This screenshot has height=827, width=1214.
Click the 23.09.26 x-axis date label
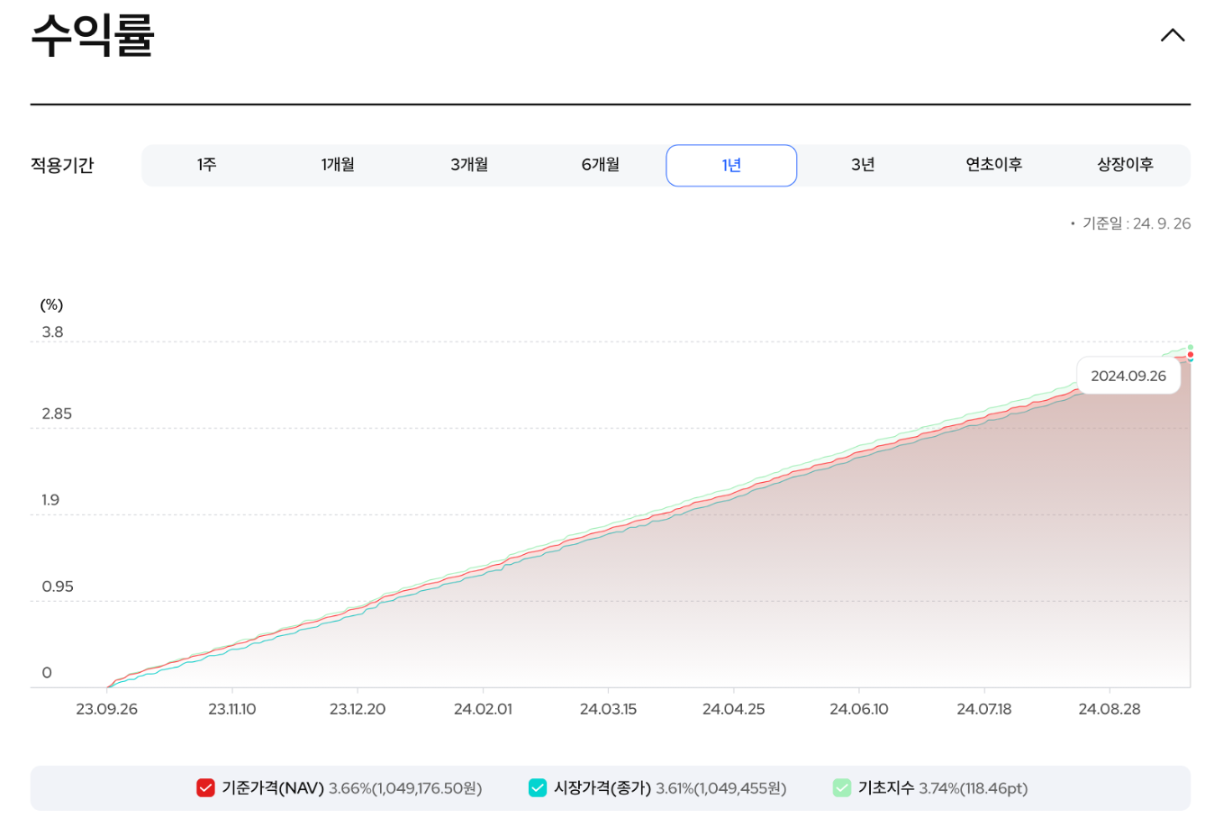(x=106, y=709)
